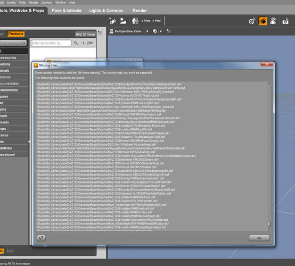
Task: Click the create new spotlight icon
Action: tap(112, 21)
